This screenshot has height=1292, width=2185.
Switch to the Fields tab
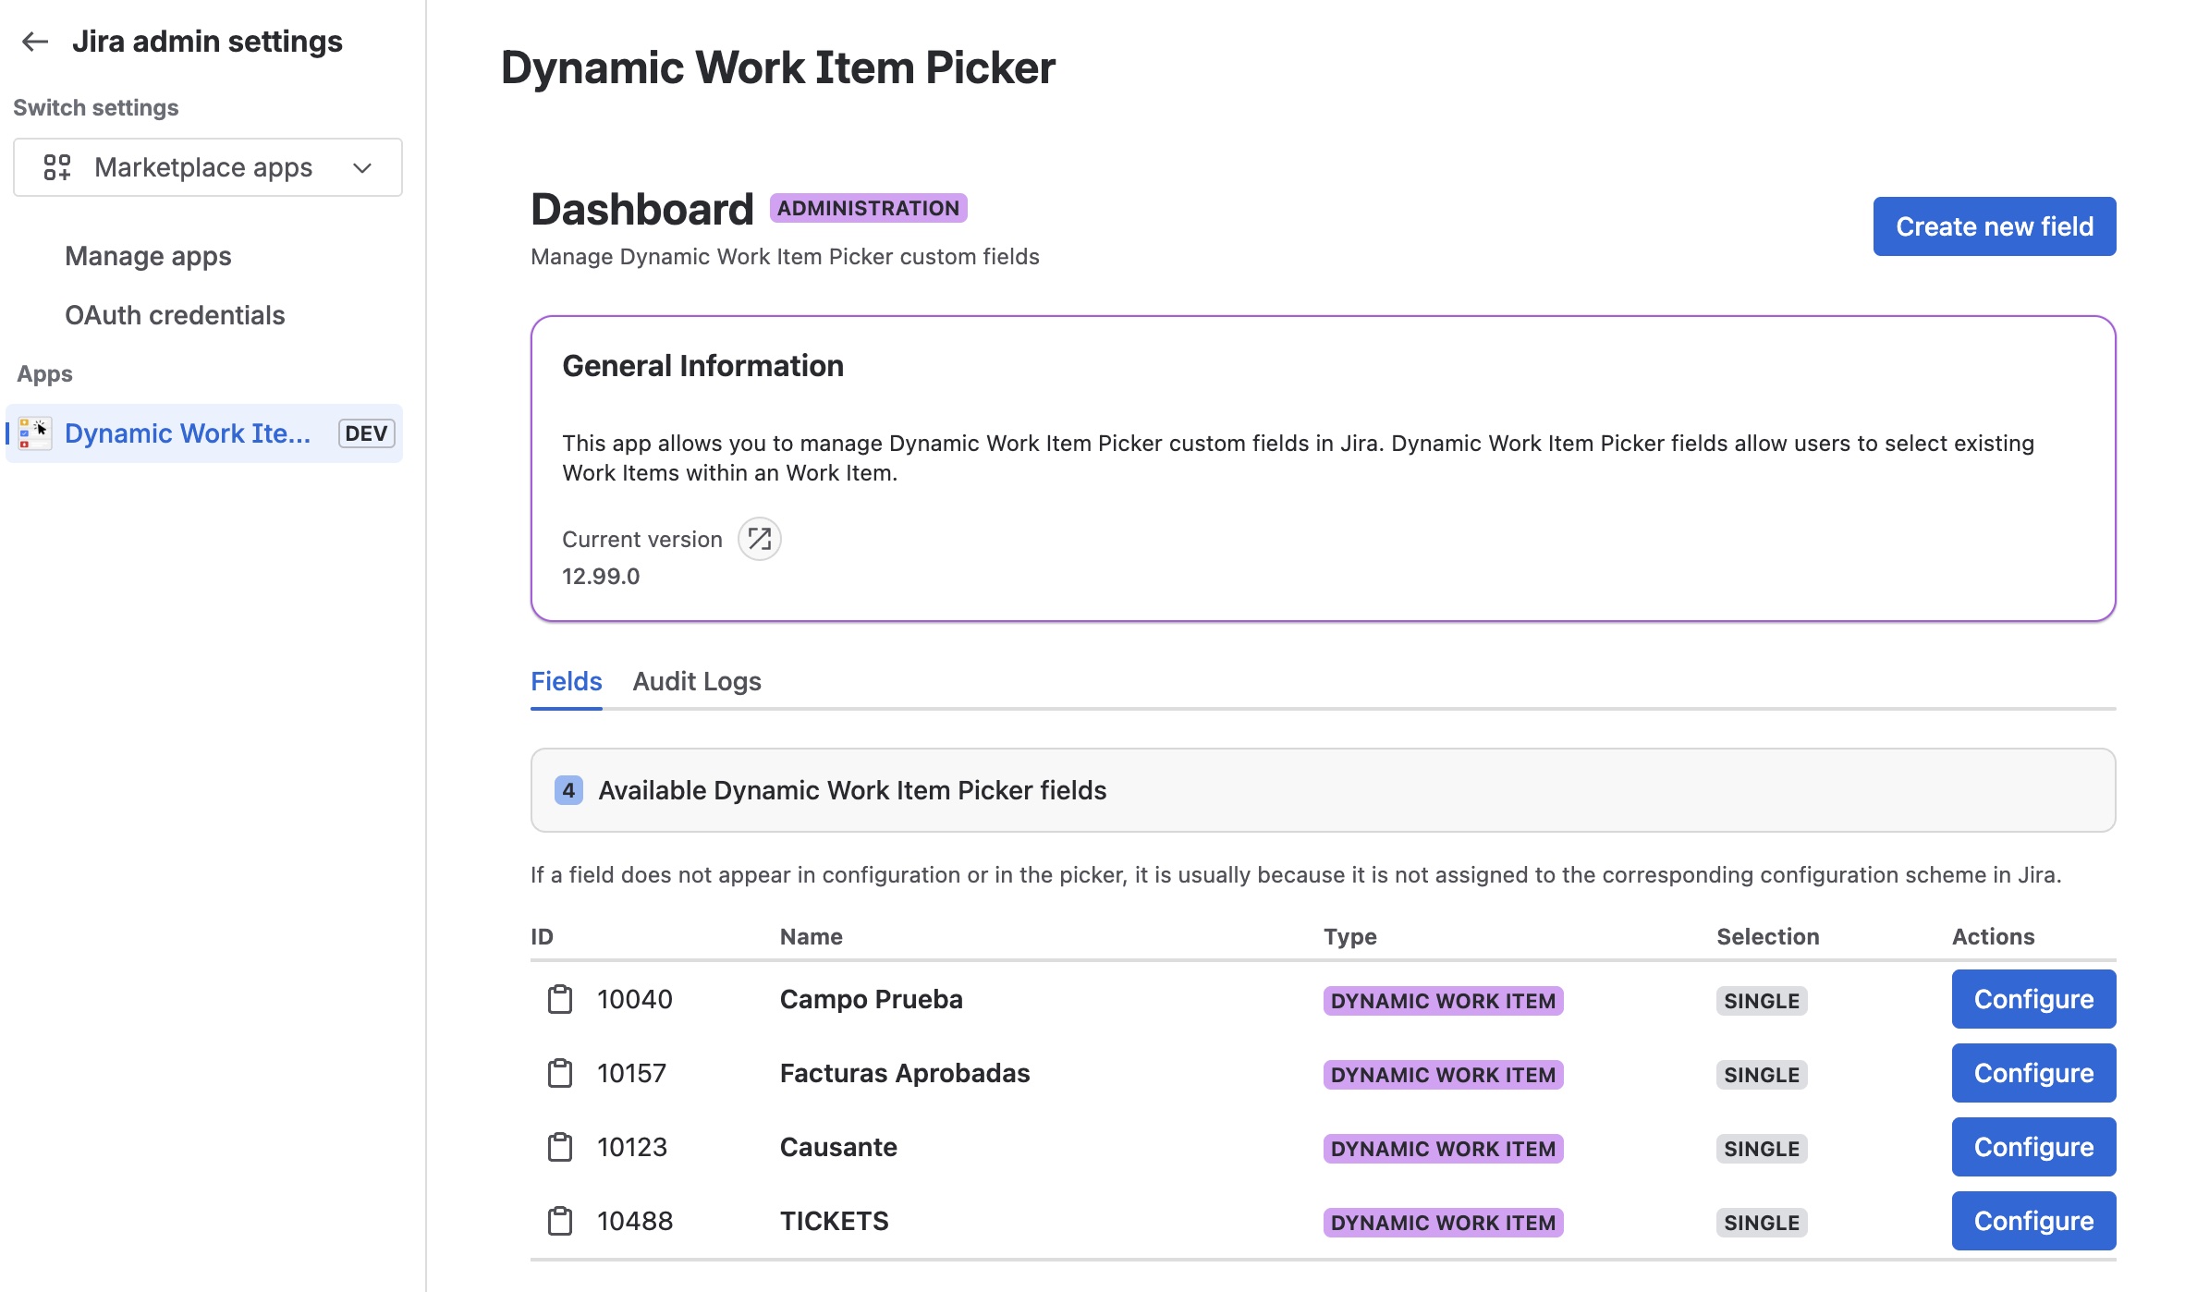click(x=566, y=682)
